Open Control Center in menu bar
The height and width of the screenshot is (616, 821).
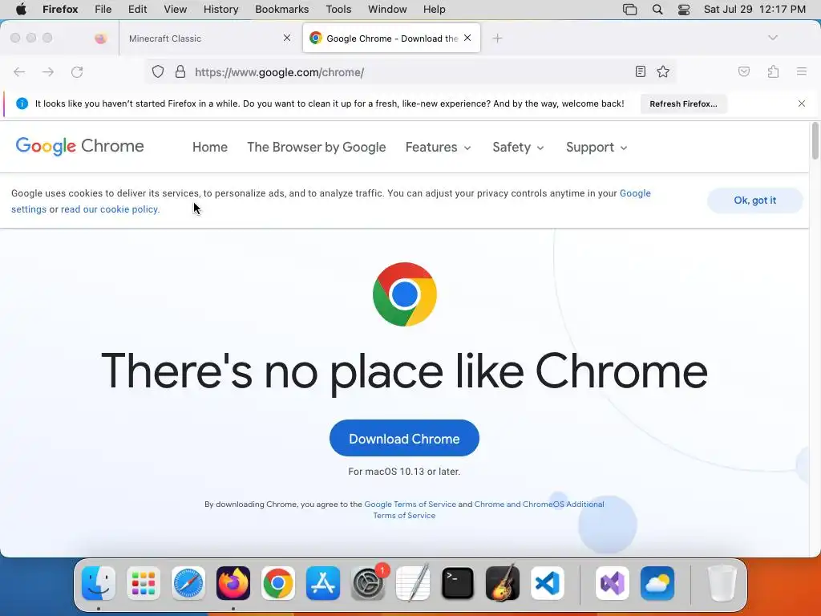tap(684, 10)
